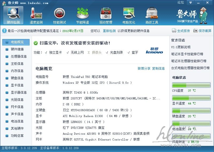Click the 松下 DVD/CDRW UJDA775 value
The height and width of the screenshot is (152, 214).
[83, 128]
